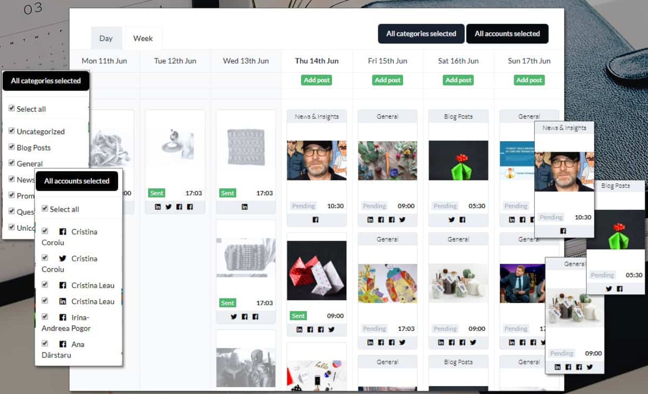Click the Facebook icon beside Irina-Andreea Pogor

pos(62,317)
